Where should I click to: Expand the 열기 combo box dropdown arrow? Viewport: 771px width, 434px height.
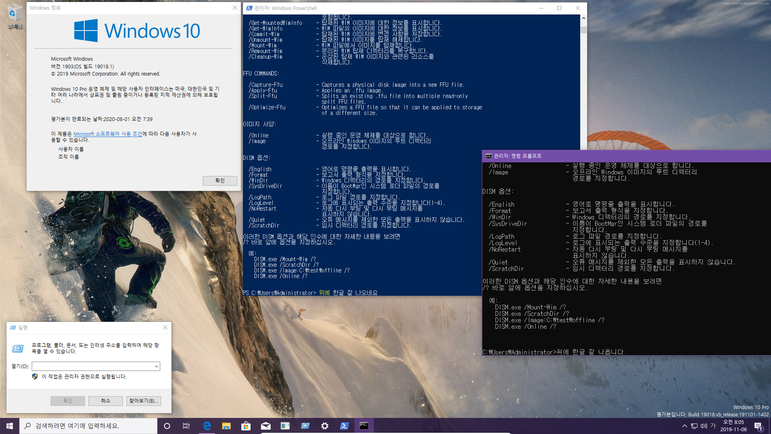pos(157,366)
